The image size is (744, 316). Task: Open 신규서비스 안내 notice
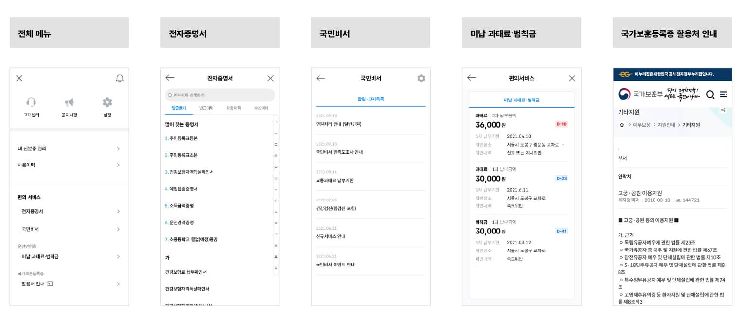(331, 236)
